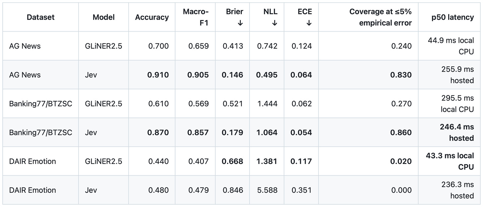The height and width of the screenshot is (207, 483).
Task: Select the NLL value 5.588
Action: pos(267,190)
